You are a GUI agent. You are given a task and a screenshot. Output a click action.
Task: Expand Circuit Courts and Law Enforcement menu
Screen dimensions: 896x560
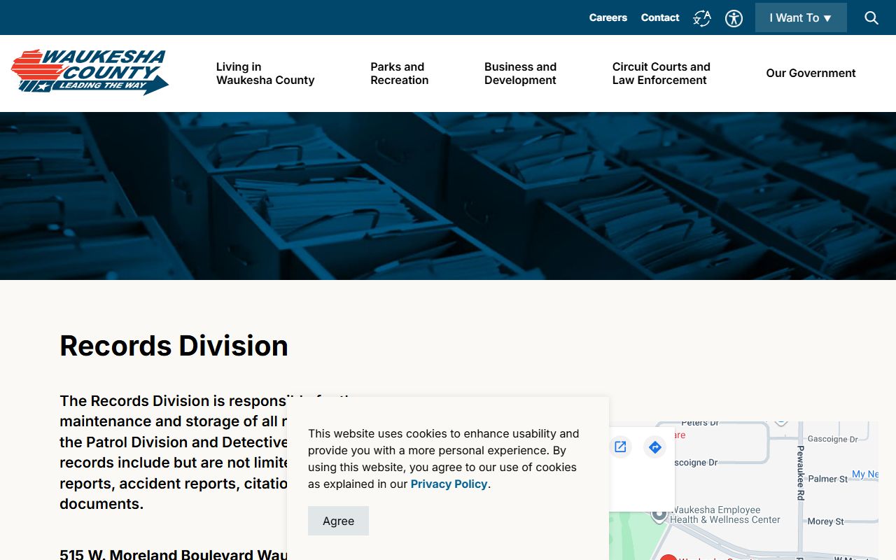(661, 73)
